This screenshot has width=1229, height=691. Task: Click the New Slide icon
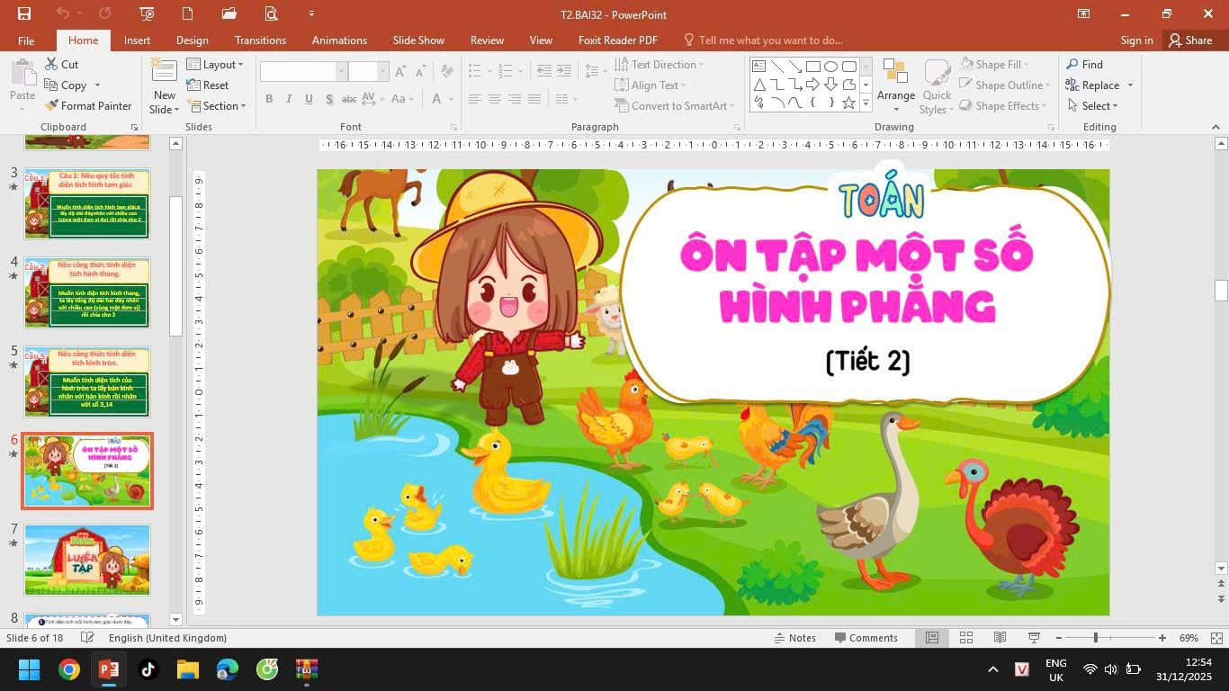[x=165, y=76]
